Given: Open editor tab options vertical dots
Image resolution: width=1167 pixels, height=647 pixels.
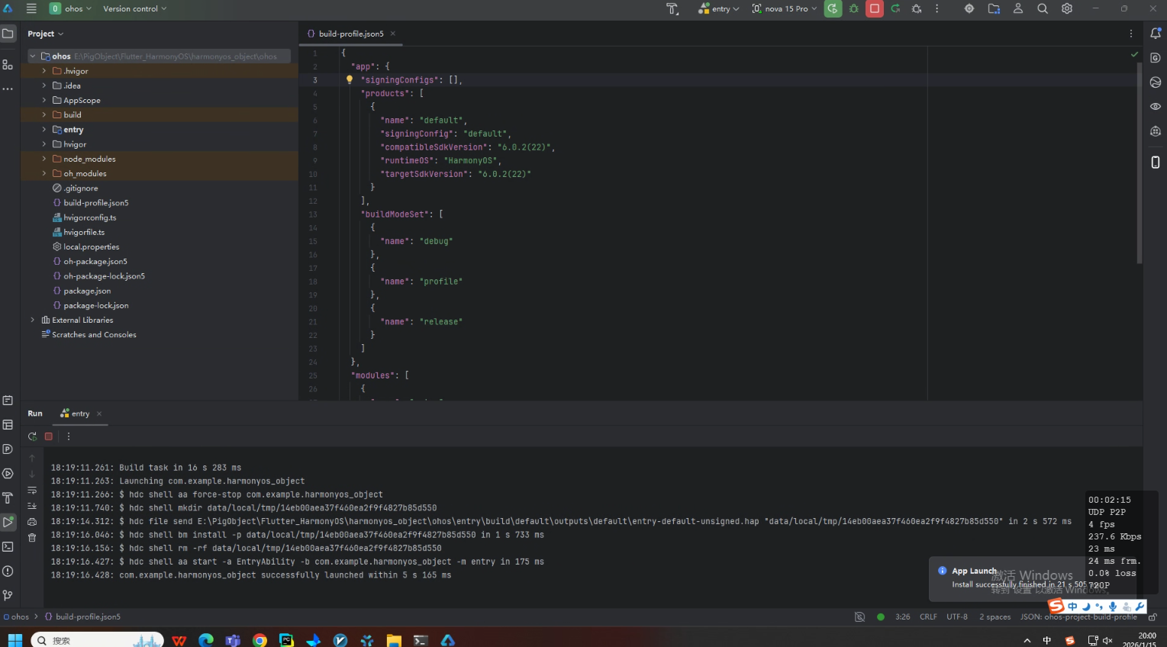Looking at the screenshot, I should pos(1131,34).
